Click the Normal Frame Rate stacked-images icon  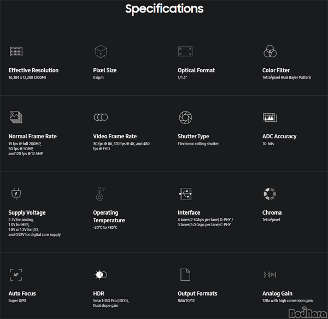[16, 117]
